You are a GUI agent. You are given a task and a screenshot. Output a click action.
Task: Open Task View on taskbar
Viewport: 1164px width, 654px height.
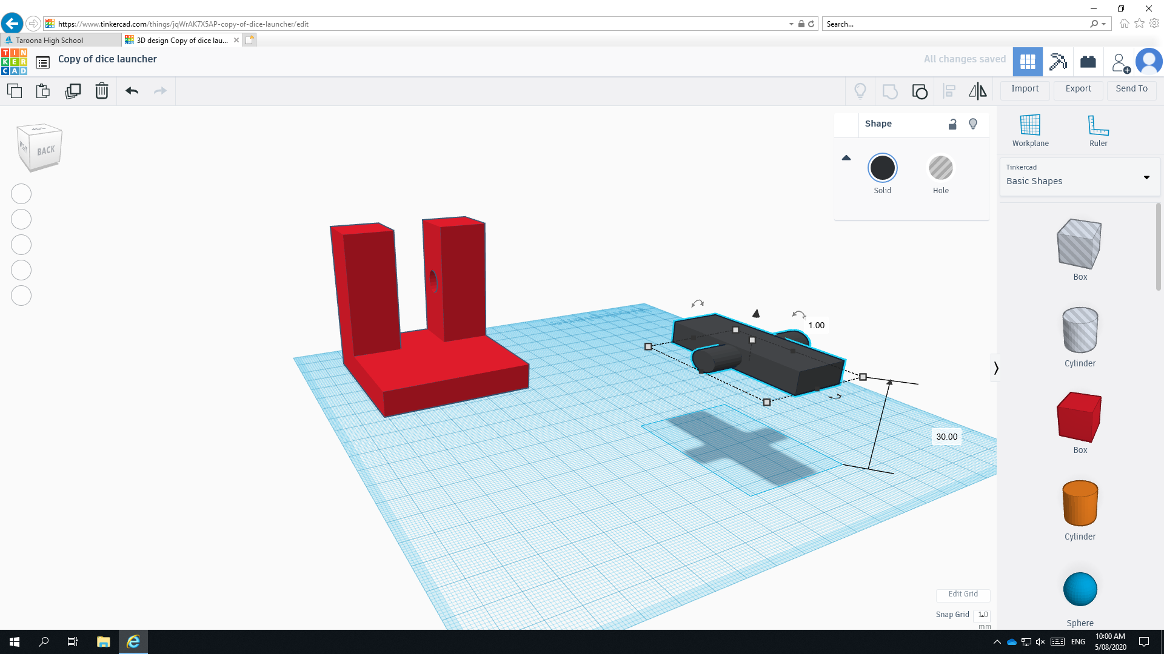pos(73,642)
